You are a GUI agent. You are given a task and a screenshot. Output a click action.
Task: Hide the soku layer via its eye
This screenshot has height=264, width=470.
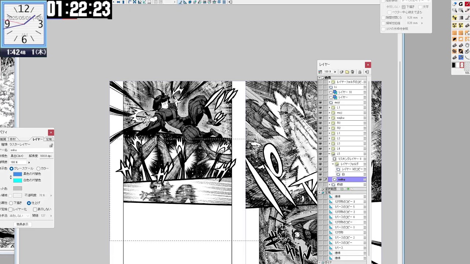[320, 180]
